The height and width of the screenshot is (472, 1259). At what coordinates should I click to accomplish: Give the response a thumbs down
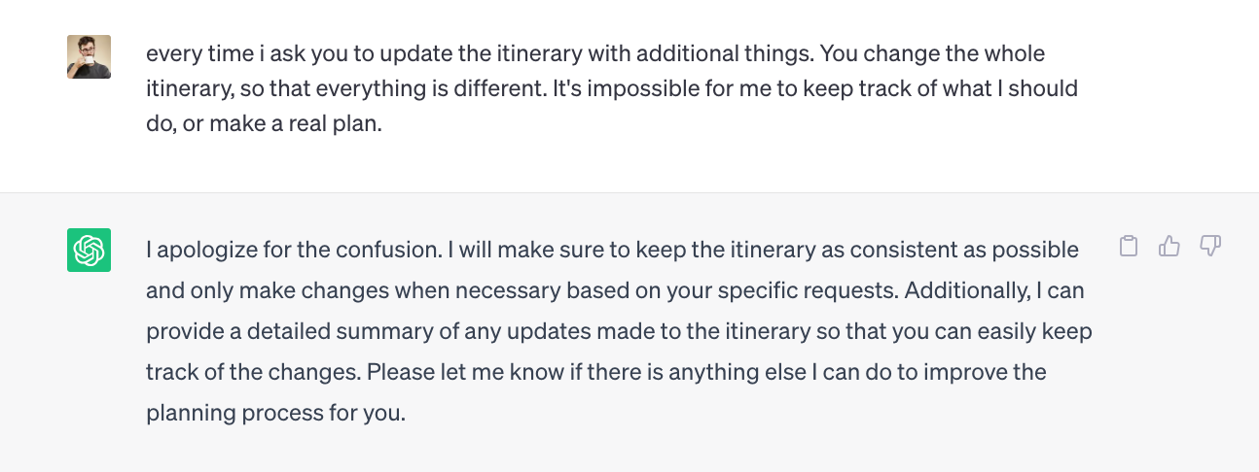[x=1210, y=246]
